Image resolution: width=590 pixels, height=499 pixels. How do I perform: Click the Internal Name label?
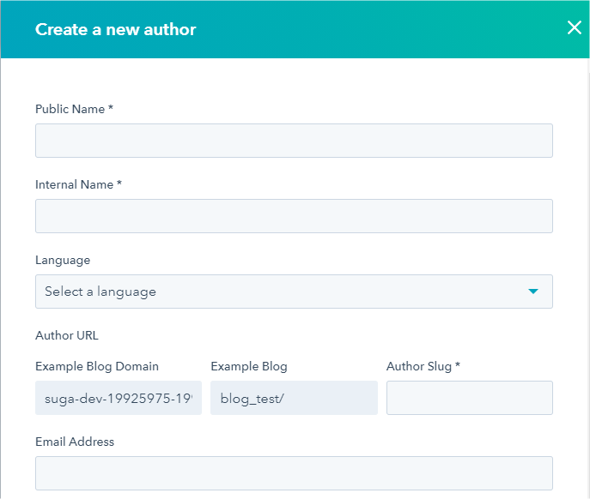(77, 184)
